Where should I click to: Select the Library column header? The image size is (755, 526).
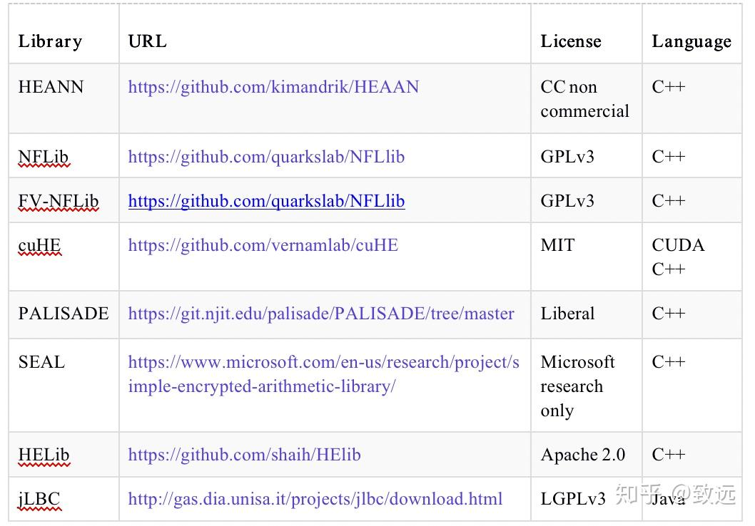[50, 41]
